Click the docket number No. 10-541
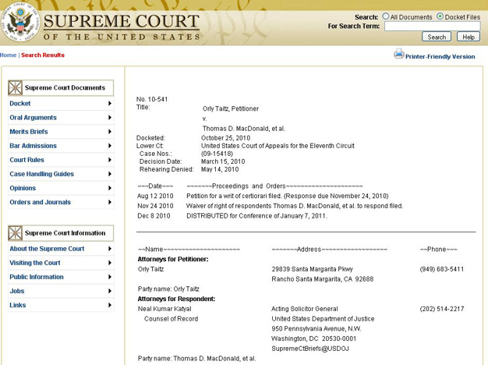This screenshot has height=365, width=488. [x=152, y=99]
